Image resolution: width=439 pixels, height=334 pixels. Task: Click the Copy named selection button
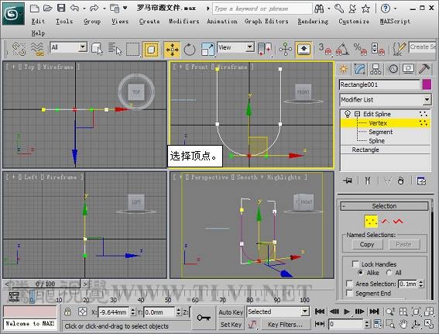pos(367,245)
